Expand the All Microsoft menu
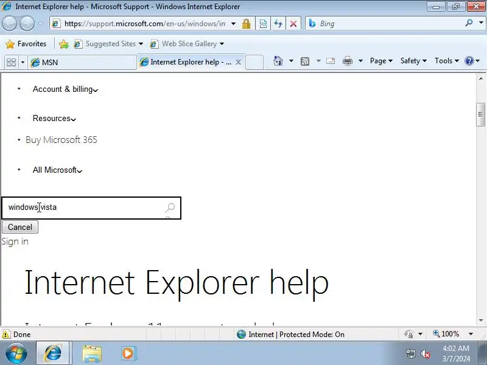 [x=57, y=170]
